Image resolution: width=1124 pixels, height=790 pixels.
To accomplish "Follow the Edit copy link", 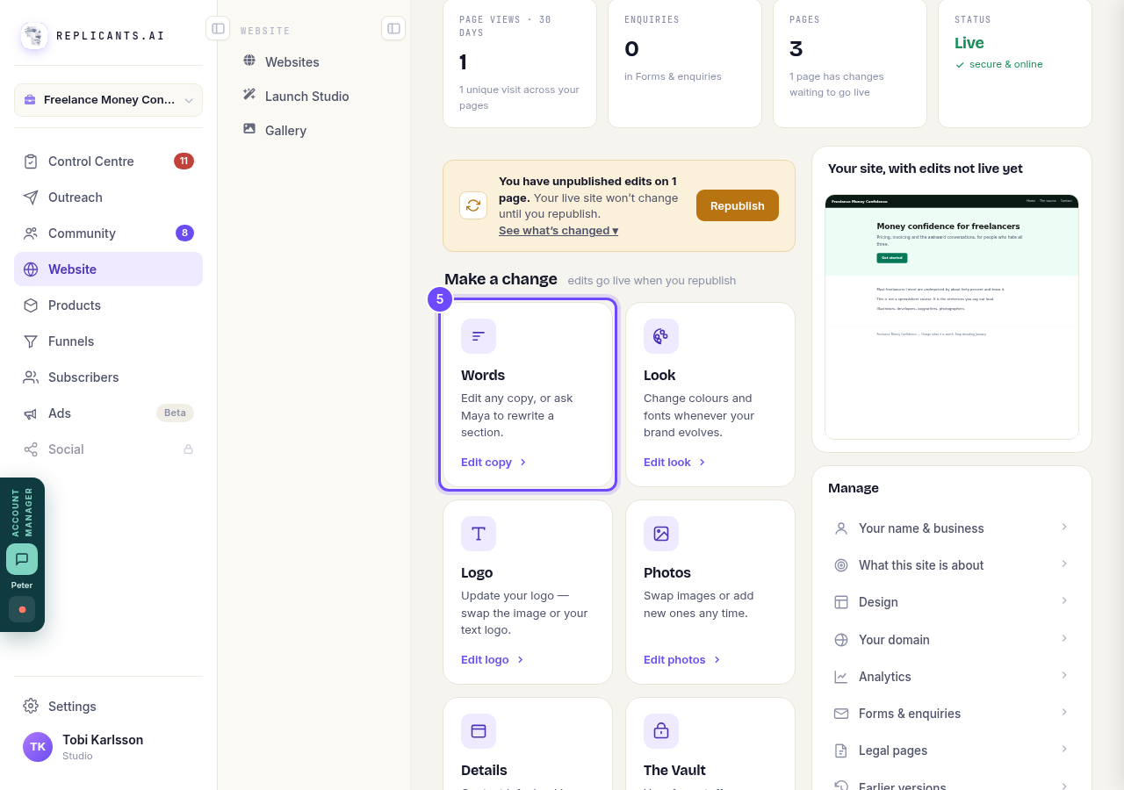I will 494,463.
